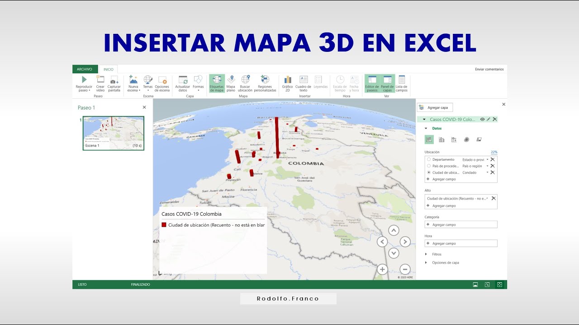The image size is (579, 325).
Task: Click the Reproducir paseo play icon
Action: [84, 79]
